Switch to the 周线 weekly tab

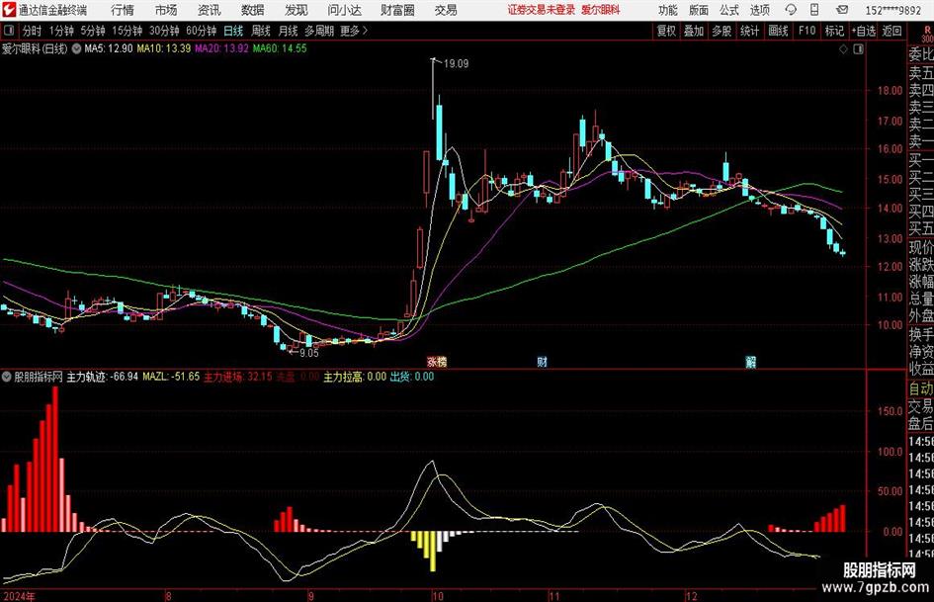pyautogui.click(x=261, y=31)
